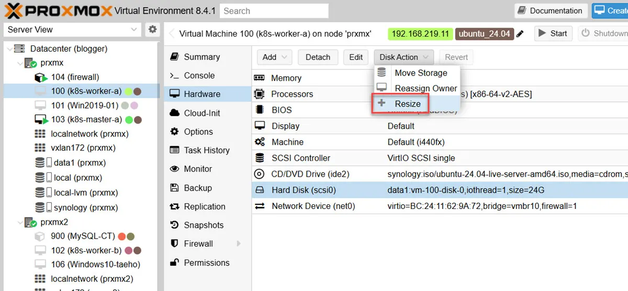
Task: Click the 192.168.219.11 green tag
Action: click(x=421, y=34)
